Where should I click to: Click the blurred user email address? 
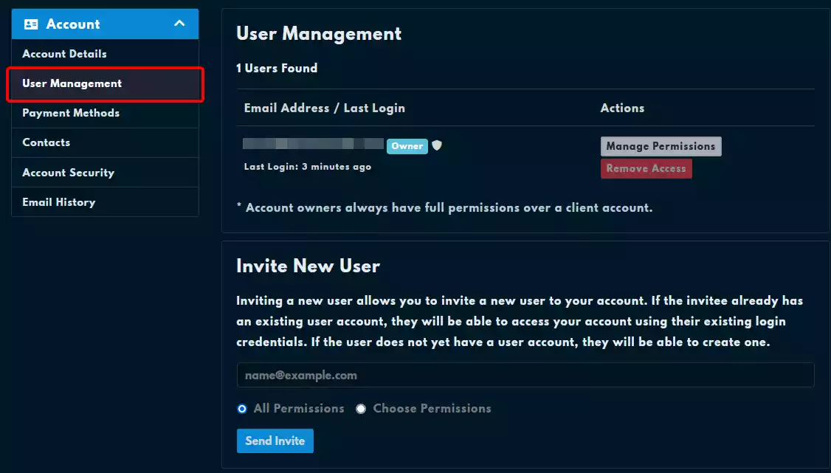(x=310, y=142)
